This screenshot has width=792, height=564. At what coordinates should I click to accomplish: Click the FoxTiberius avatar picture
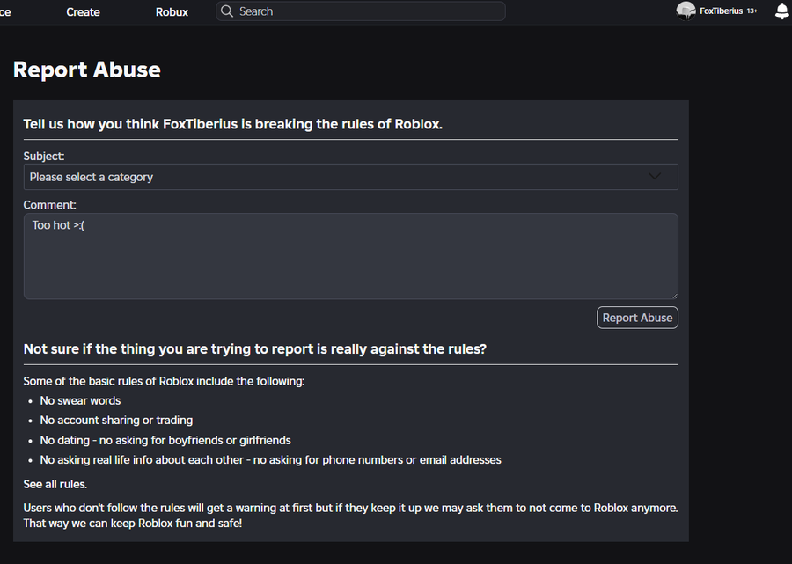coord(686,11)
